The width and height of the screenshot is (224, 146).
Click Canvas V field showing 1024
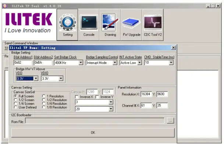[108, 92]
